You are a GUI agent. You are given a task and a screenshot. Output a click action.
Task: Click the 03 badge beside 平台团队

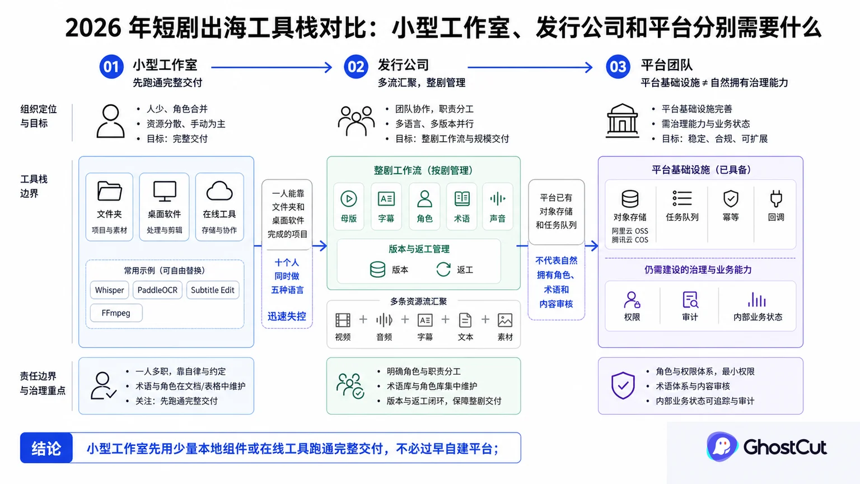[x=618, y=67]
